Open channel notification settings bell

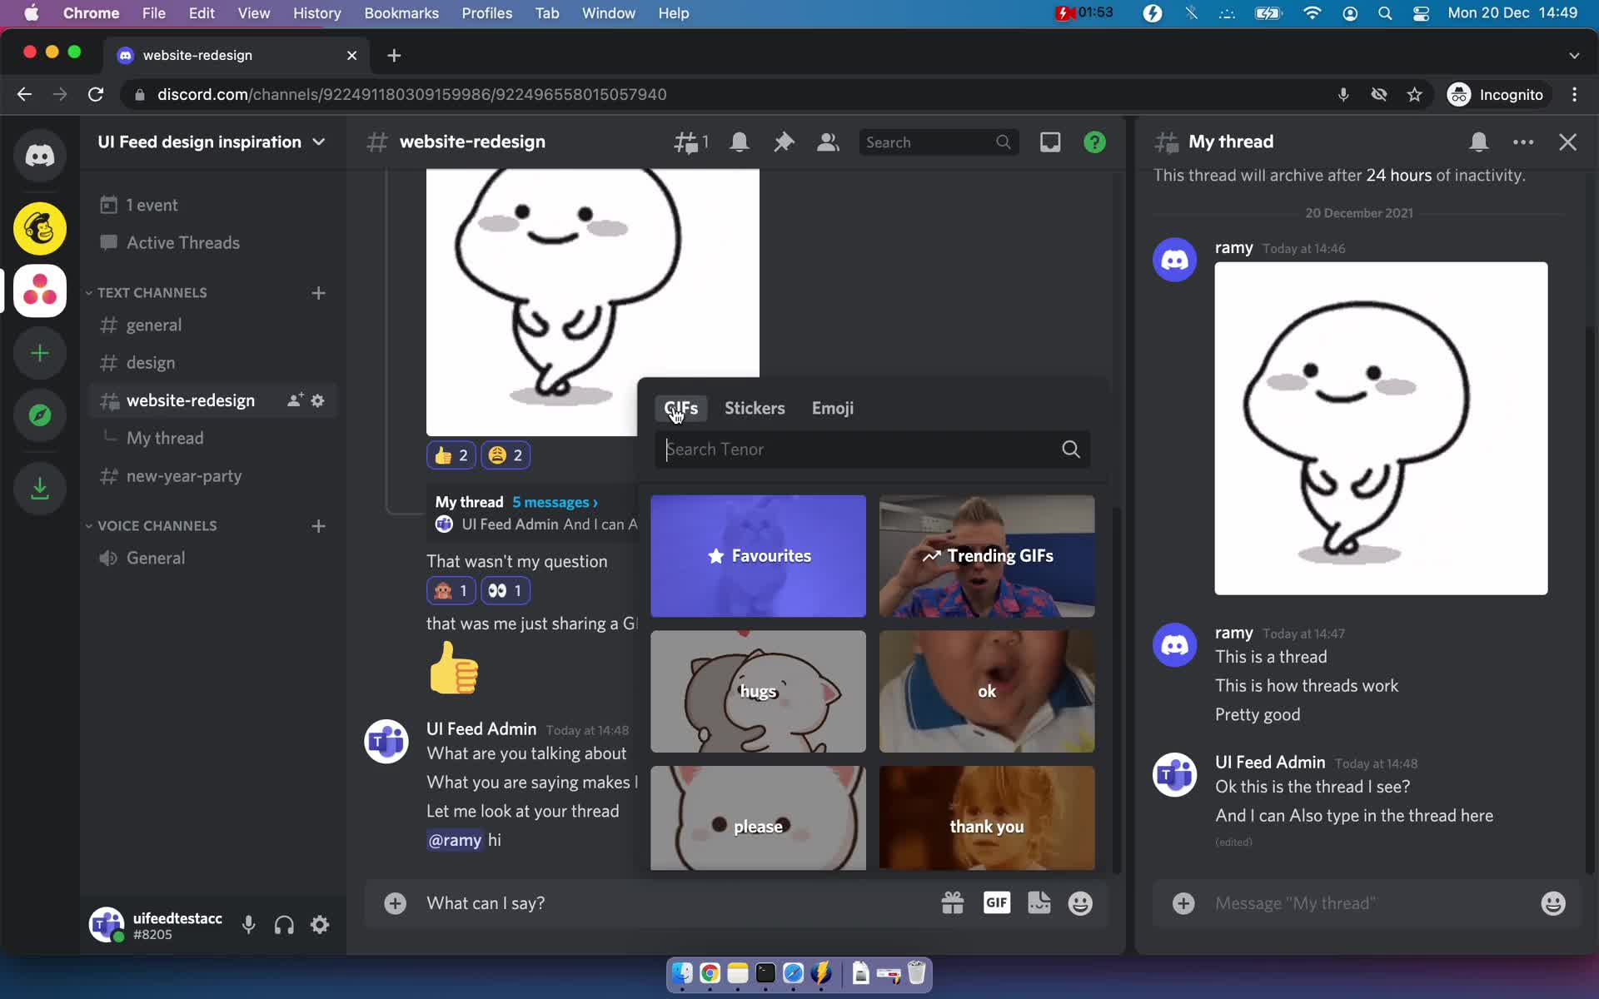pos(739,142)
